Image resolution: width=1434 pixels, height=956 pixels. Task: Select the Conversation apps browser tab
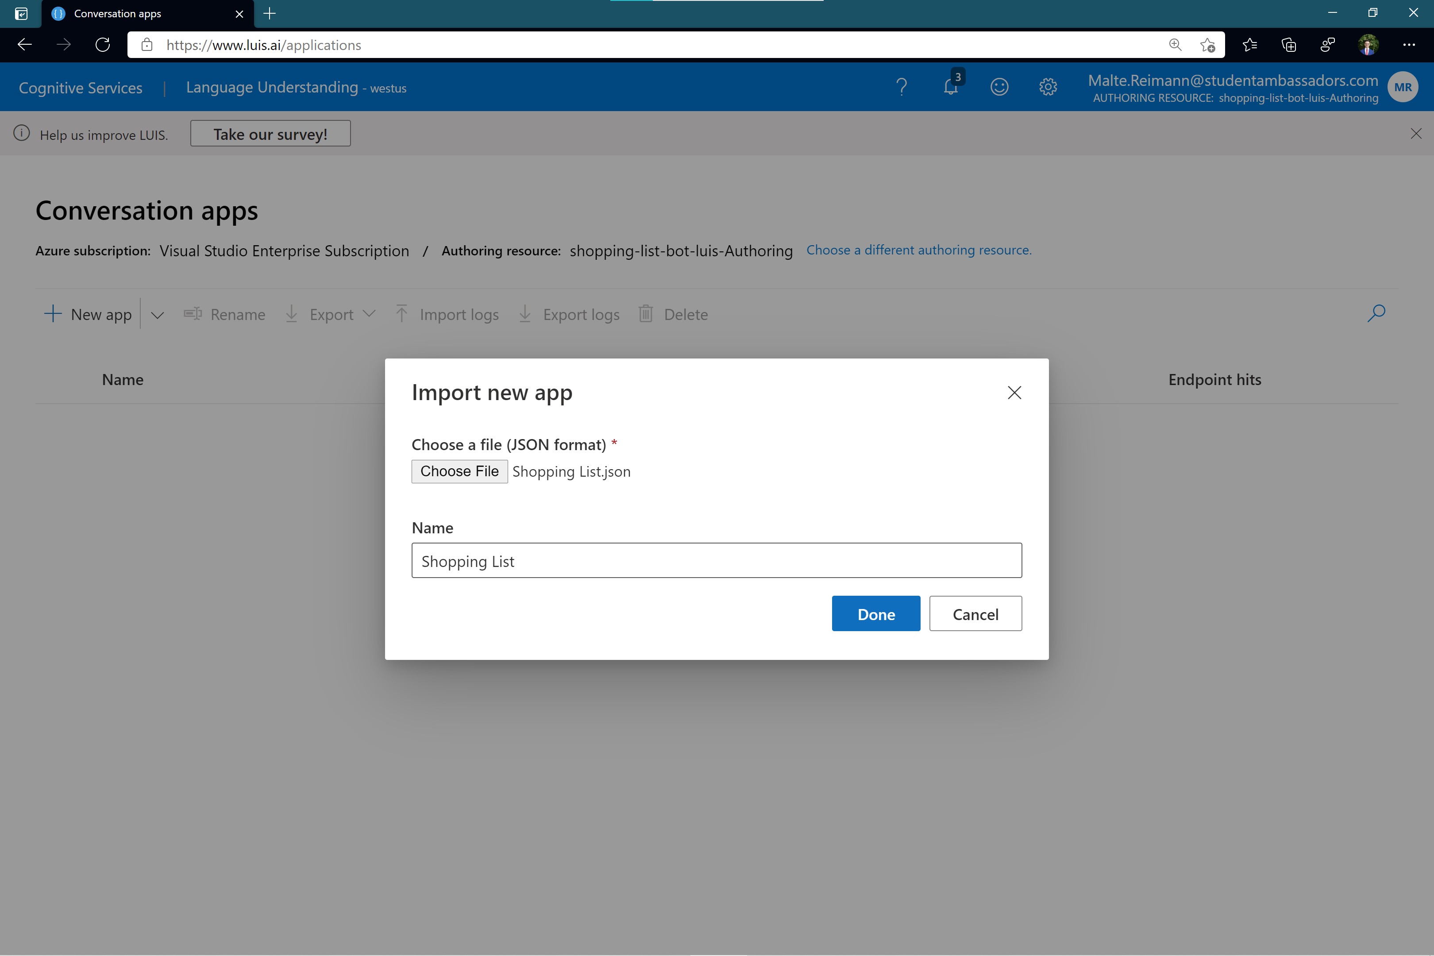click(118, 13)
